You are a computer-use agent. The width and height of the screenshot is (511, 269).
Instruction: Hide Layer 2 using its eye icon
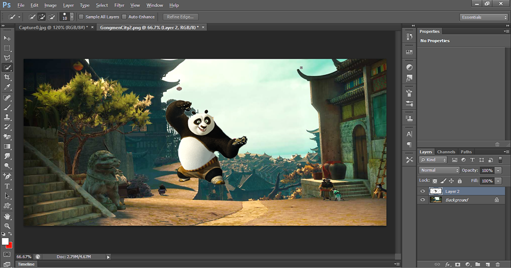tap(423, 191)
